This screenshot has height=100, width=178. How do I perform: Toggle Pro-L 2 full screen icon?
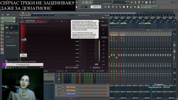click(107, 21)
